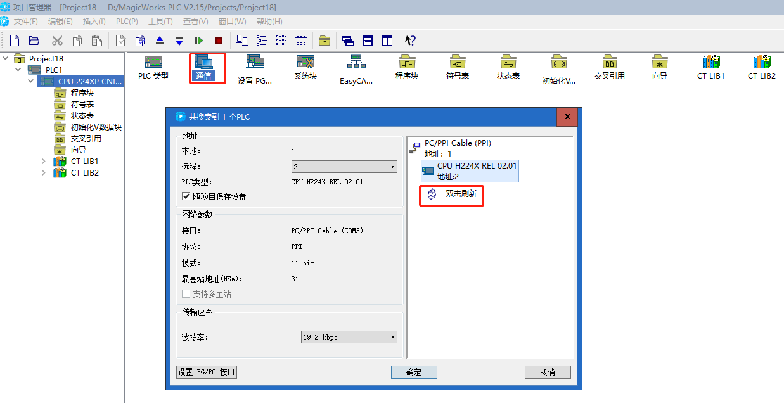Screen dimensions: 784x403
Task: Expand the CT LIB2 tree node
Action: click(44, 172)
